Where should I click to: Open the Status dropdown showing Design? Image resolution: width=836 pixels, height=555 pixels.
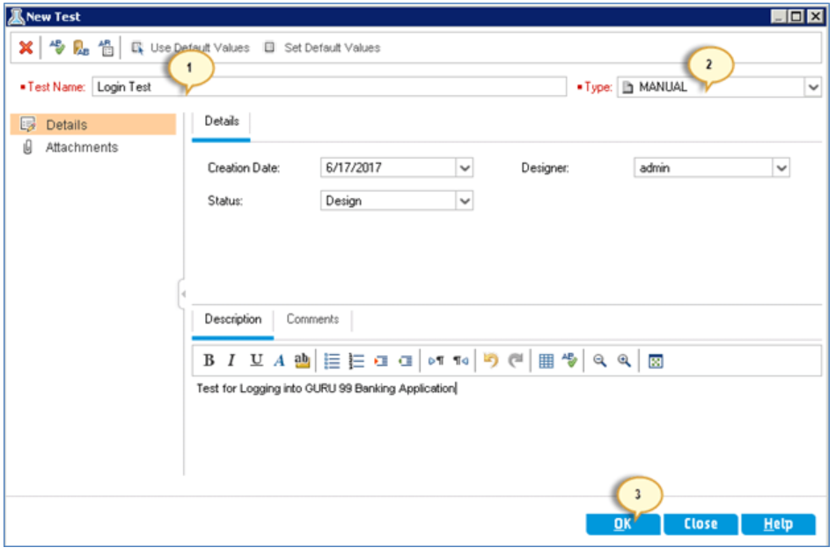pyautogui.click(x=464, y=200)
